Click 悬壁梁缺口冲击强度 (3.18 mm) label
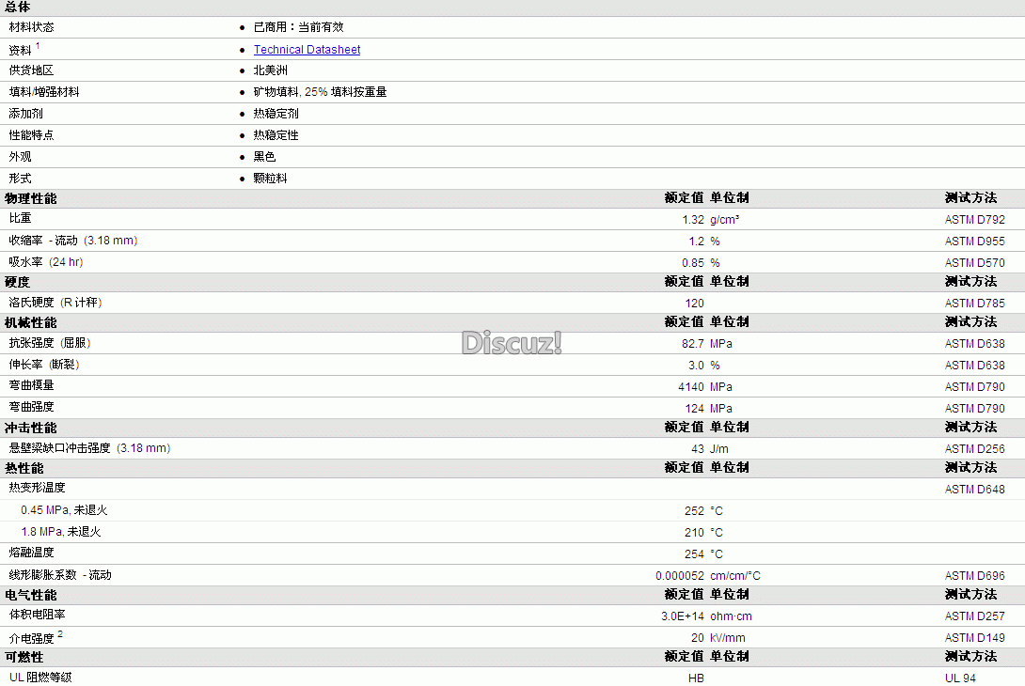 coord(89,448)
